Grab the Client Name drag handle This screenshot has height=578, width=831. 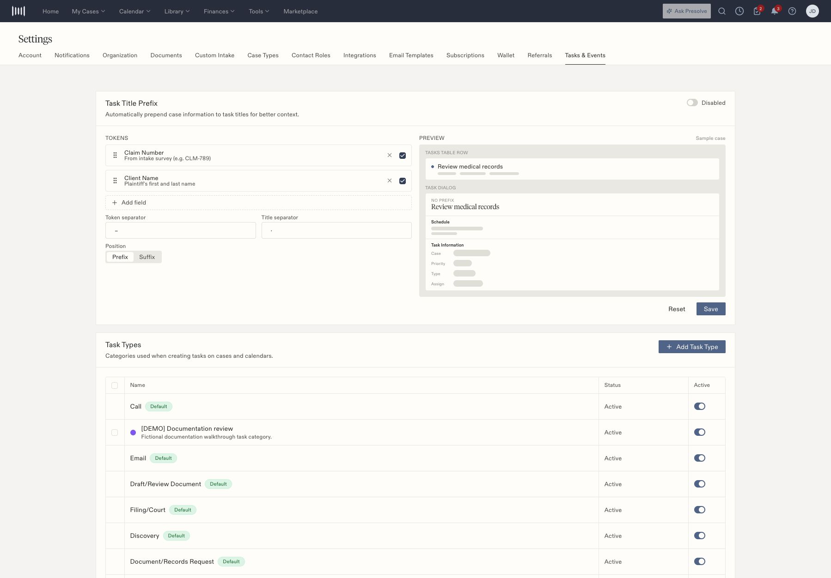[115, 181]
